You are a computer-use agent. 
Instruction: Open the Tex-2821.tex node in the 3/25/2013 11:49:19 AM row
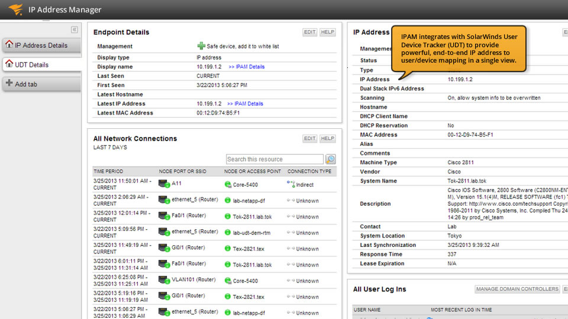[x=248, y=249]
